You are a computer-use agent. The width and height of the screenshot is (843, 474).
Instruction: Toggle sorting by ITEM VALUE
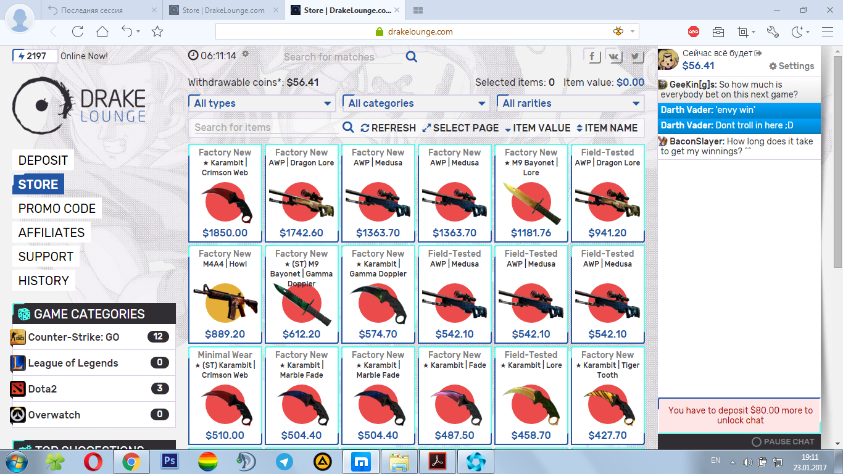pos(537,128)
